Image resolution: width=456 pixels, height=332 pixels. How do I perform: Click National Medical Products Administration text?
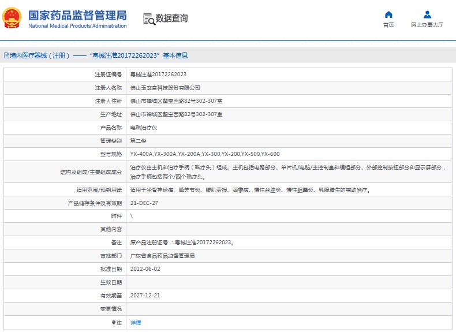pyautogui.click(x=78, y=26)
